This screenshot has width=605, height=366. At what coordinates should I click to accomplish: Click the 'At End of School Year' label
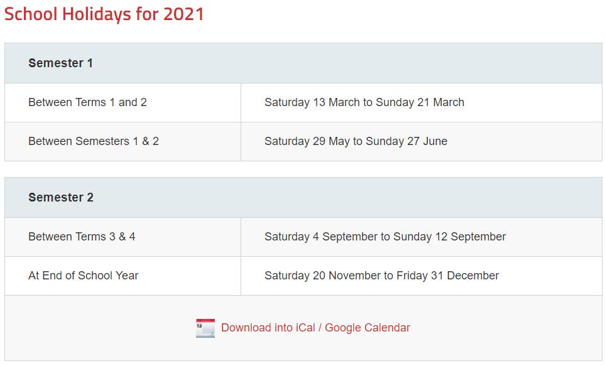84,276
